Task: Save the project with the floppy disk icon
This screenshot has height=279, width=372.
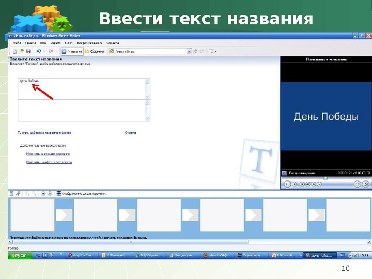Action: click(28, 51)
